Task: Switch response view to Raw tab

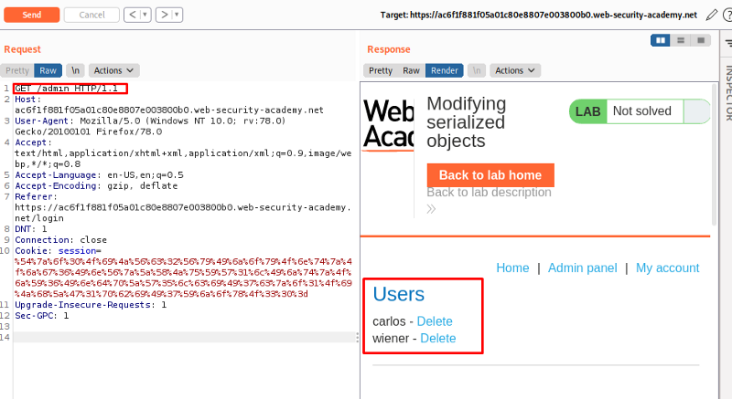Action: click(411, 70)
